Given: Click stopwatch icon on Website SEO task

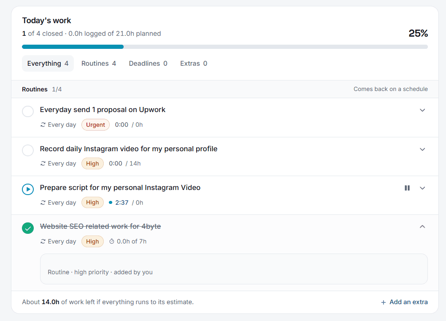Looking at the screenshot, I should coord(112,241).
